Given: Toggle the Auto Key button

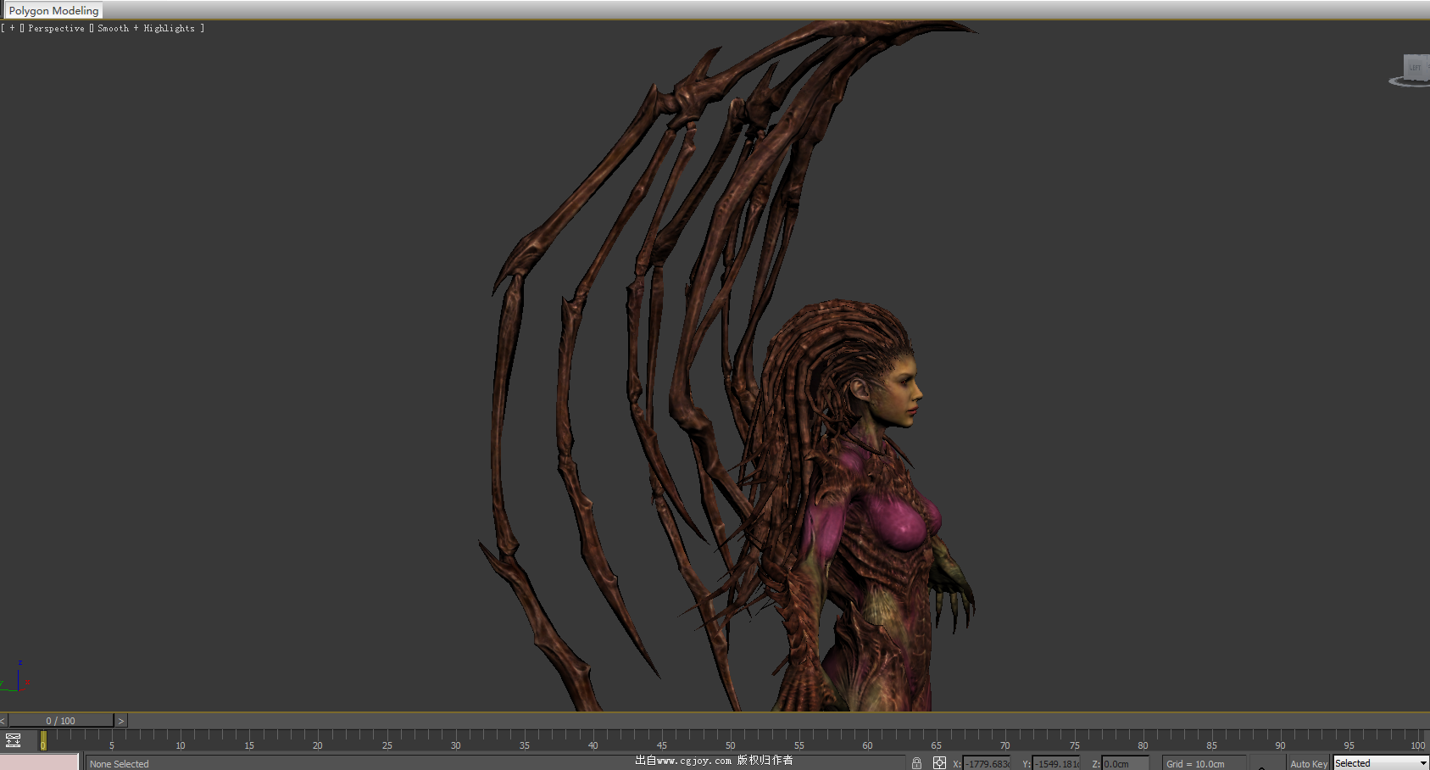Looking at the screenshot, I should tap(1308, 763).
